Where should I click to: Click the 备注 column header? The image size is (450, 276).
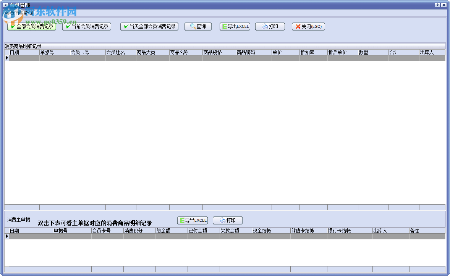point(427,231)
